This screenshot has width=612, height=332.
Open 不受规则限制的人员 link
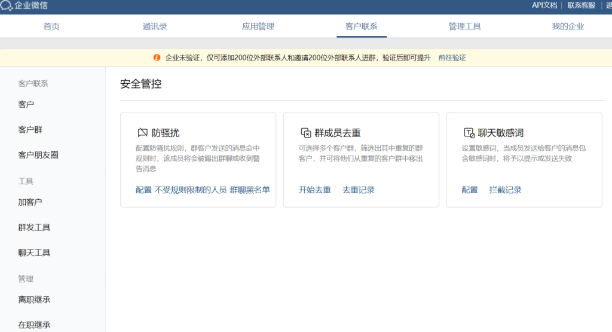tap(191, 190)
